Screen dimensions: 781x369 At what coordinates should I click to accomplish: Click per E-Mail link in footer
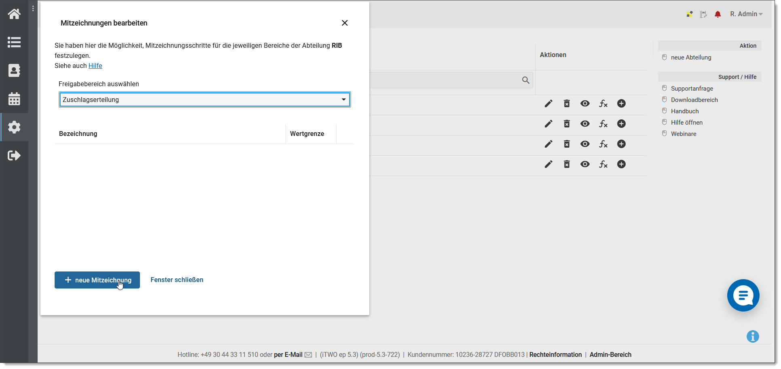[288, 355]
